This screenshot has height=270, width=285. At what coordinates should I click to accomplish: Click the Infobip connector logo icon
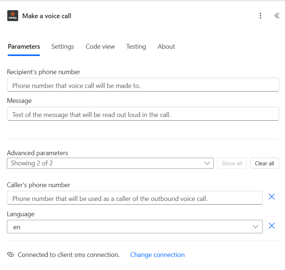tap(13, 16)
